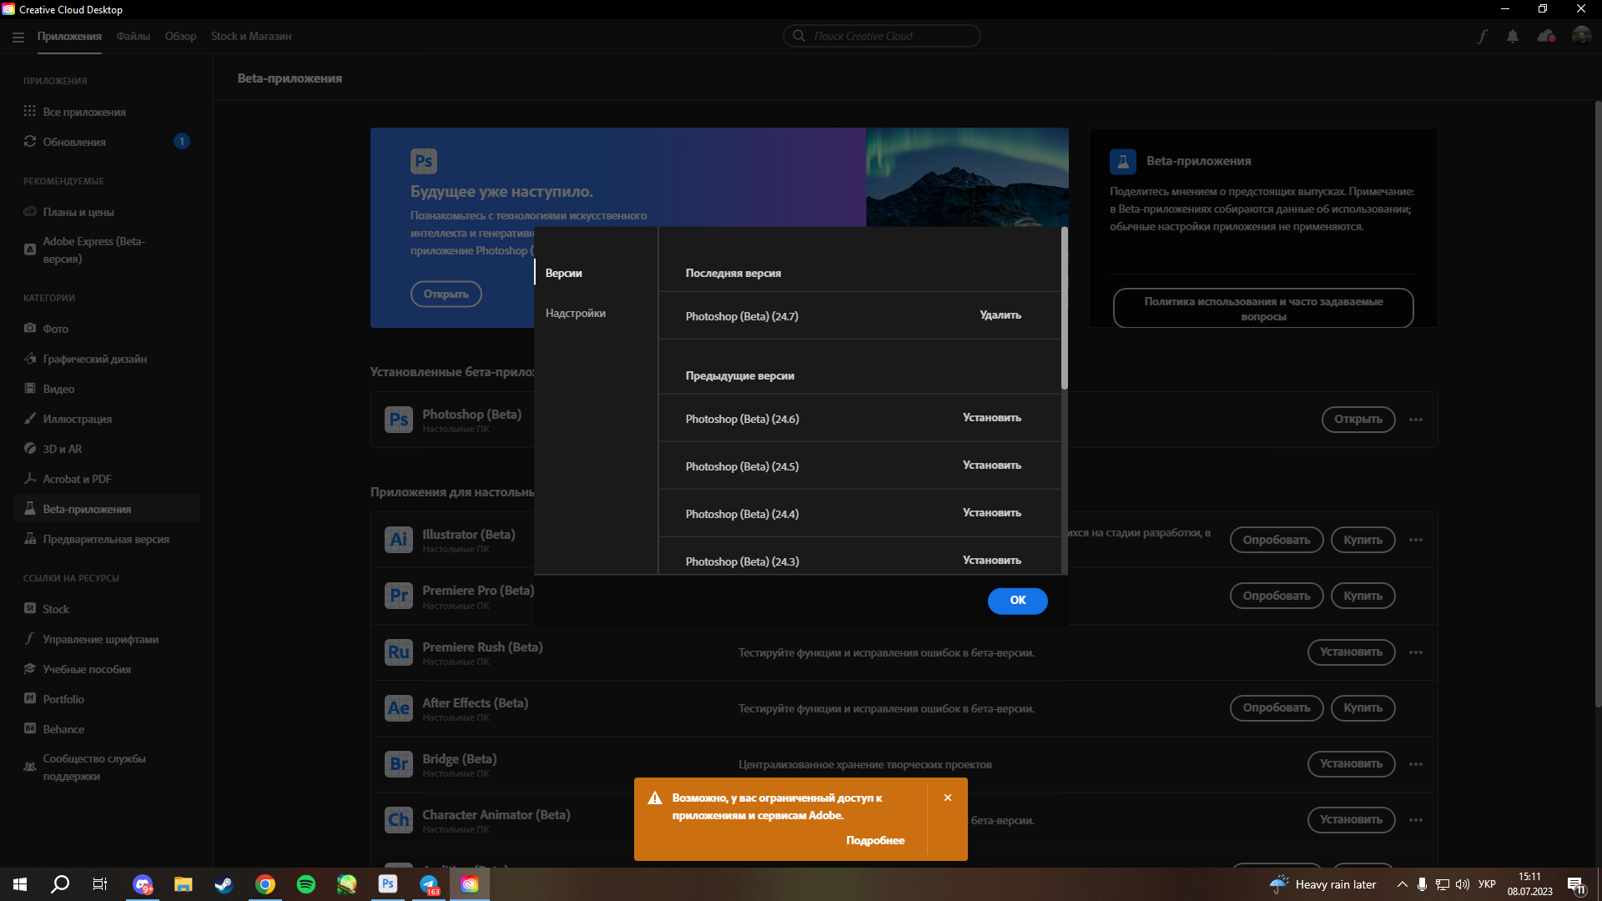This screenshot has width=1602, height=901.
Task: Click Установить for Photoshop (Beta) 24.5
Action: click(992, 466)
